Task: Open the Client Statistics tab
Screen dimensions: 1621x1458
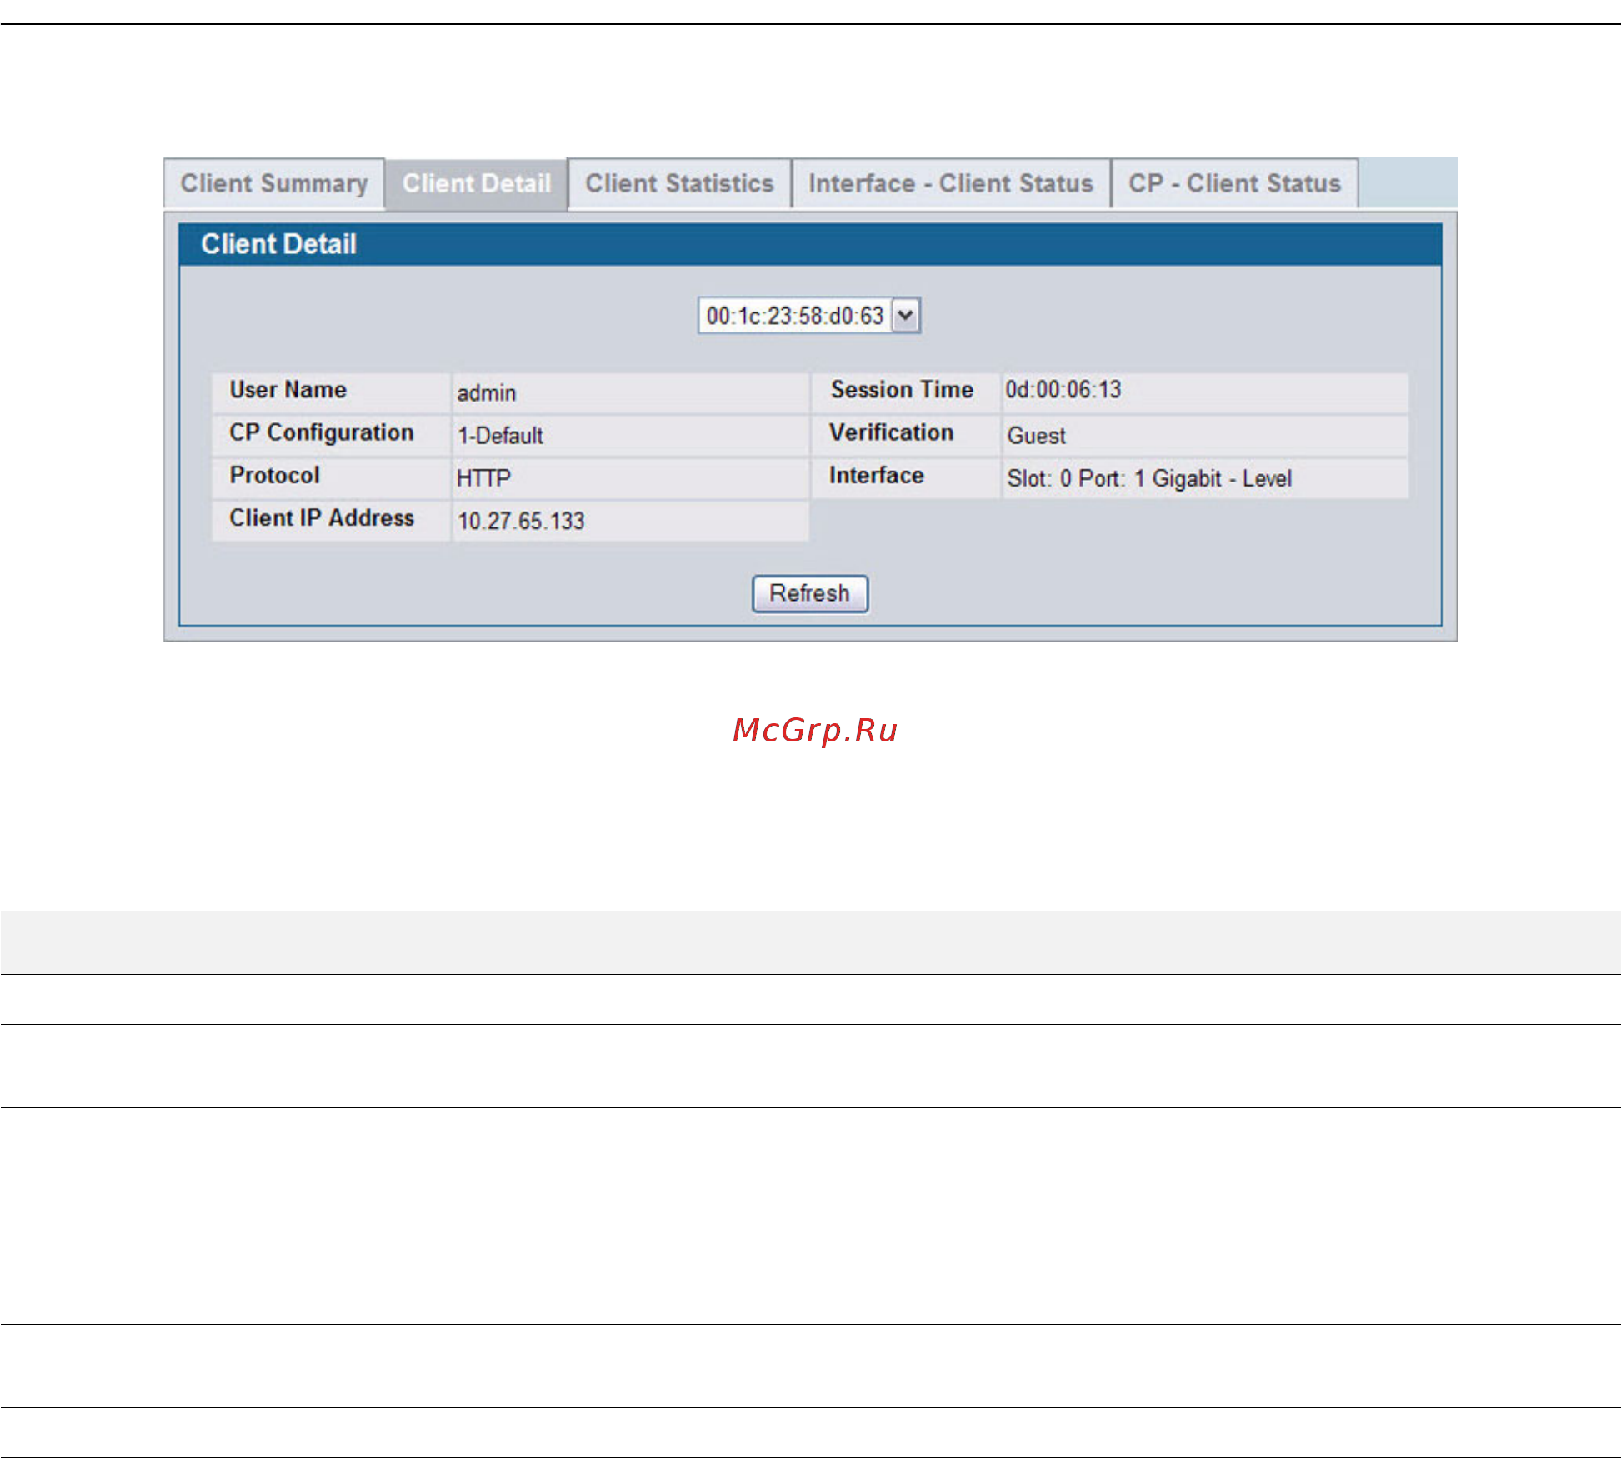Action: point(679,183)
